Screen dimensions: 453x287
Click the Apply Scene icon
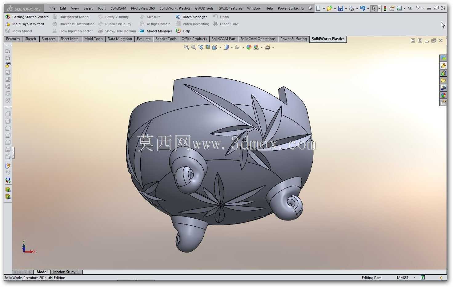(x=256, y=47)
